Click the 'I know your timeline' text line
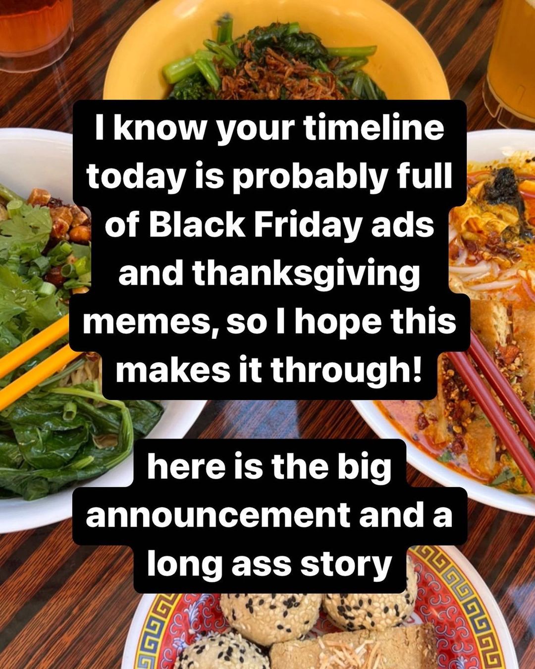535x669 pixels. coord(270,128)
